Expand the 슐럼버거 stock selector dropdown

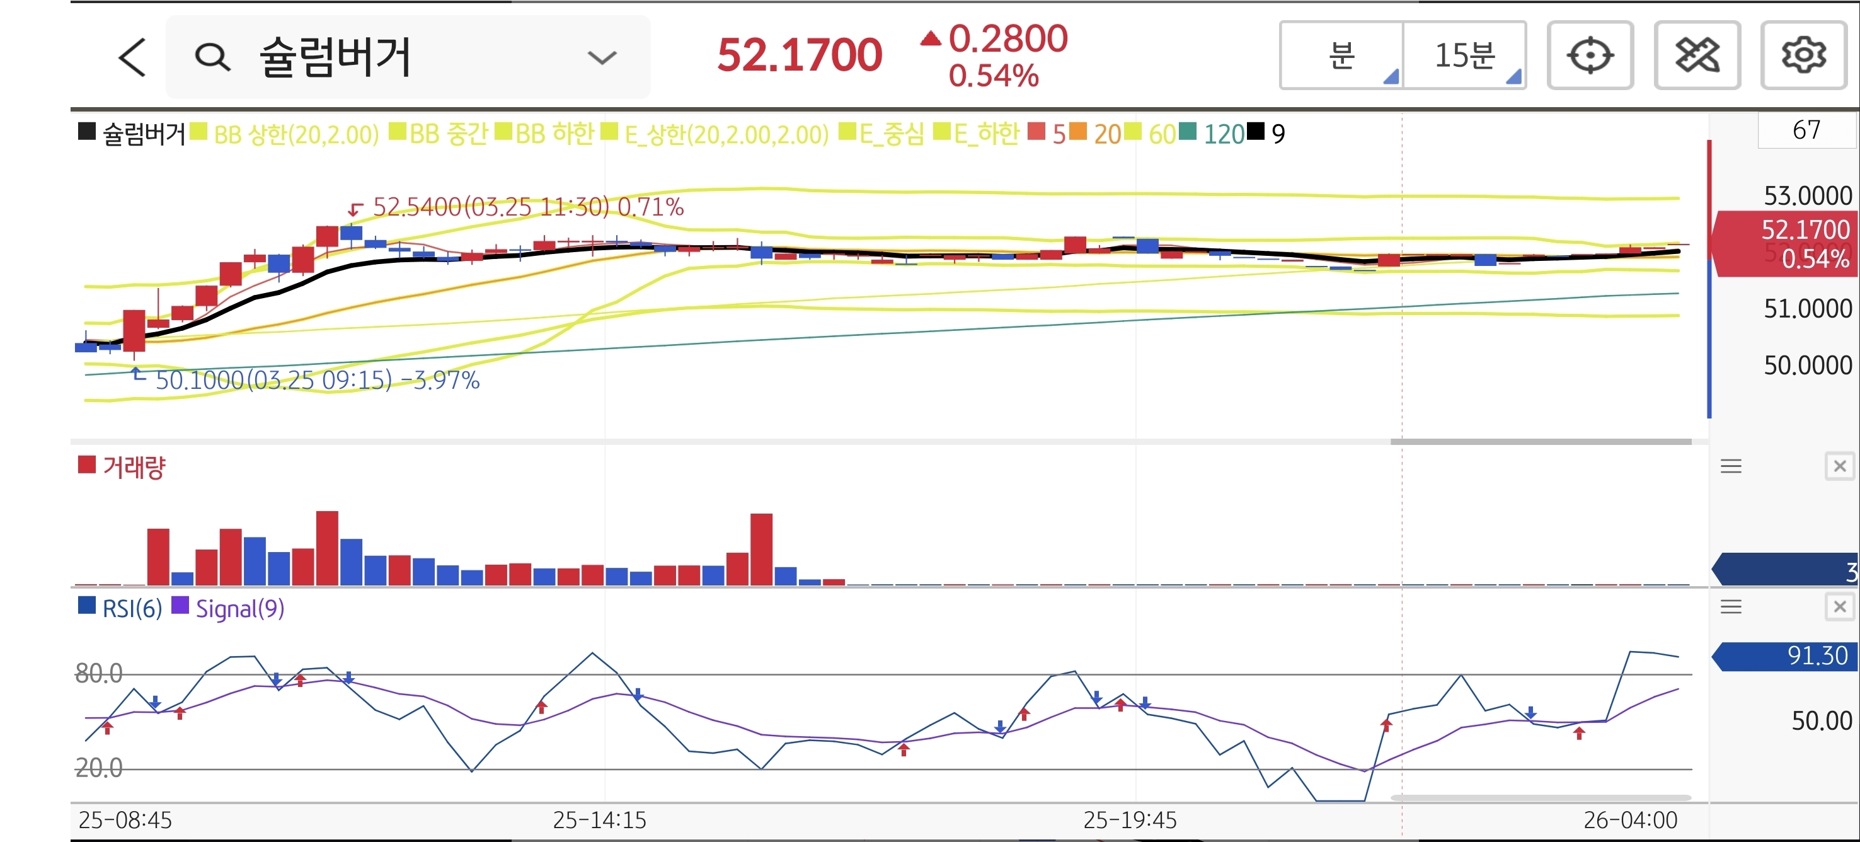coord(602,57)
